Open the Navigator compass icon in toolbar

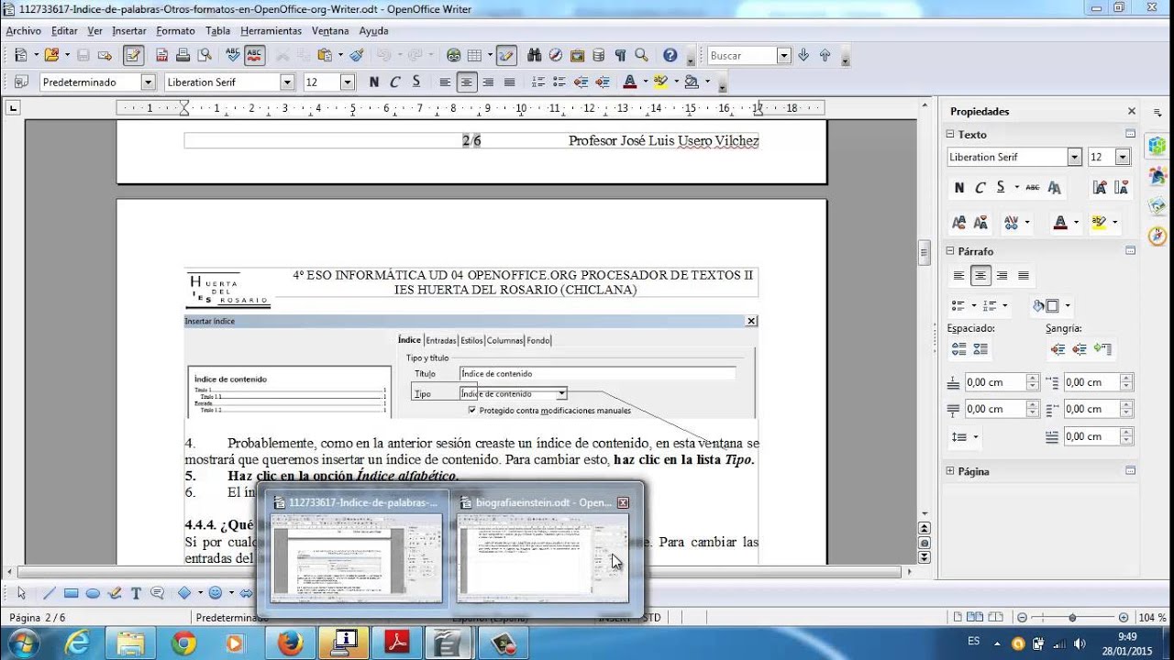coord(555,55)
